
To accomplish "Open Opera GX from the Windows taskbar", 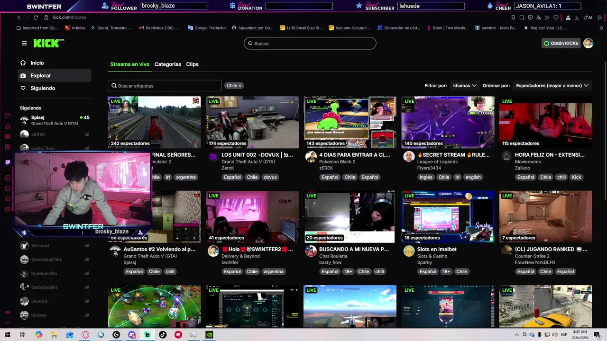I will click(85, 335).
